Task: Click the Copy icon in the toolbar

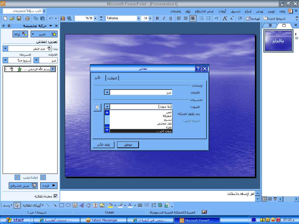Action: (x=36, y=18)
